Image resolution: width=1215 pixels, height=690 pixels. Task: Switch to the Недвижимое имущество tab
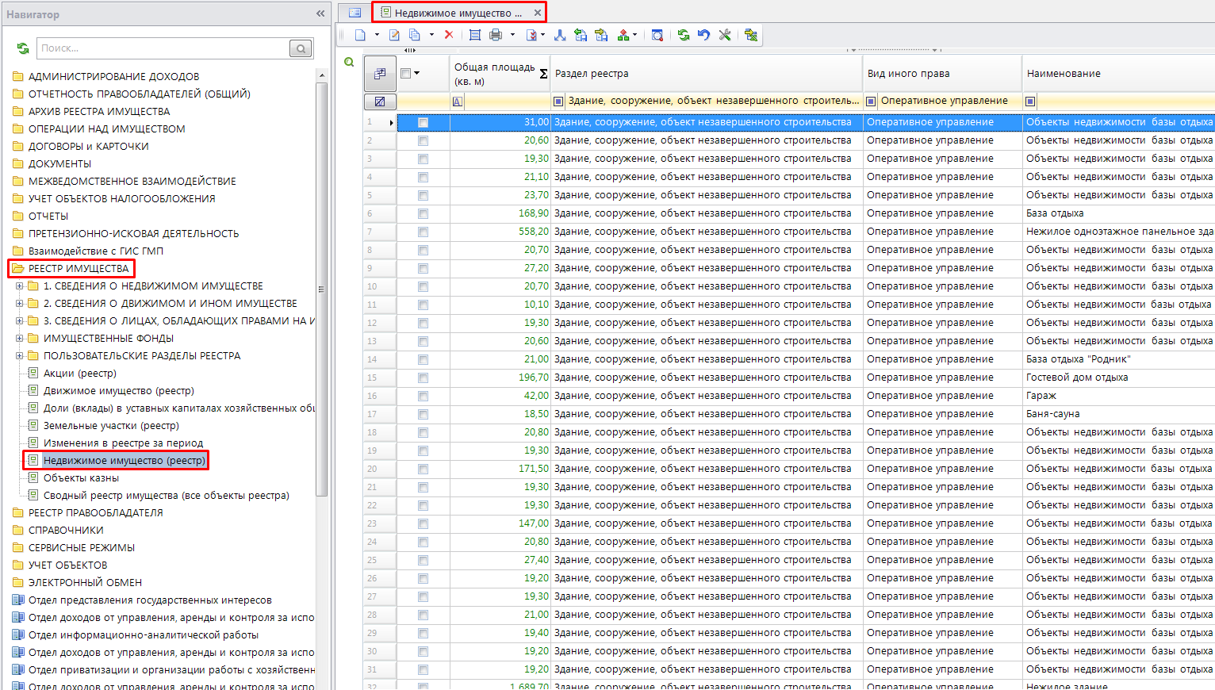click(458, 13)
